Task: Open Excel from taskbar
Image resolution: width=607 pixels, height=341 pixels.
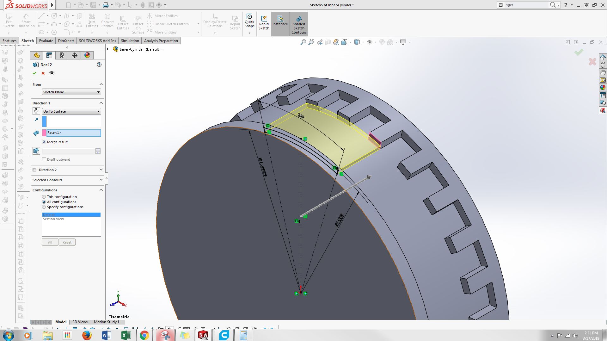Action: pyautogui.click(x=126, y=335)
